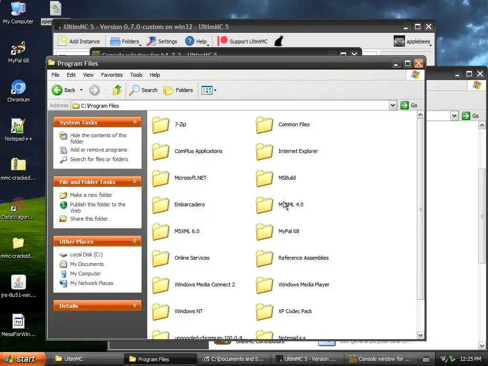Screen dimensions: 488x366
Task: Select the MSXML 6.0 folder icon
Action: (161, 232)
